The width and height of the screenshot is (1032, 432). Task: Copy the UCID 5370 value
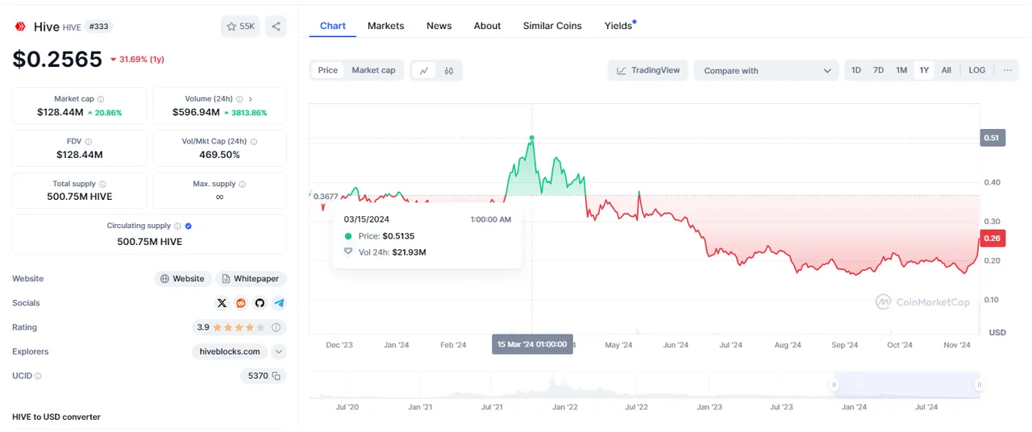coord(276,376)
